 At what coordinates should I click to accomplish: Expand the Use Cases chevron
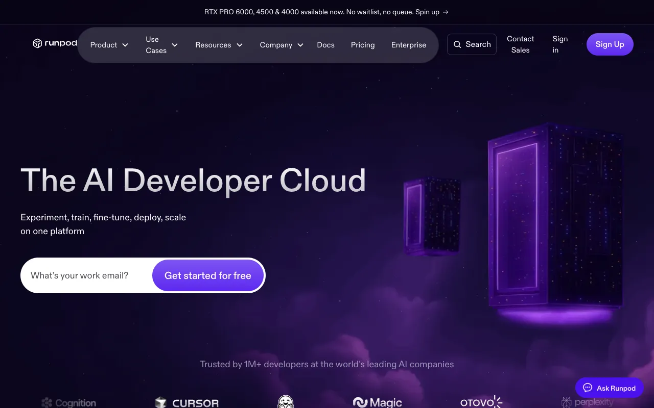(x=175, y=45)
